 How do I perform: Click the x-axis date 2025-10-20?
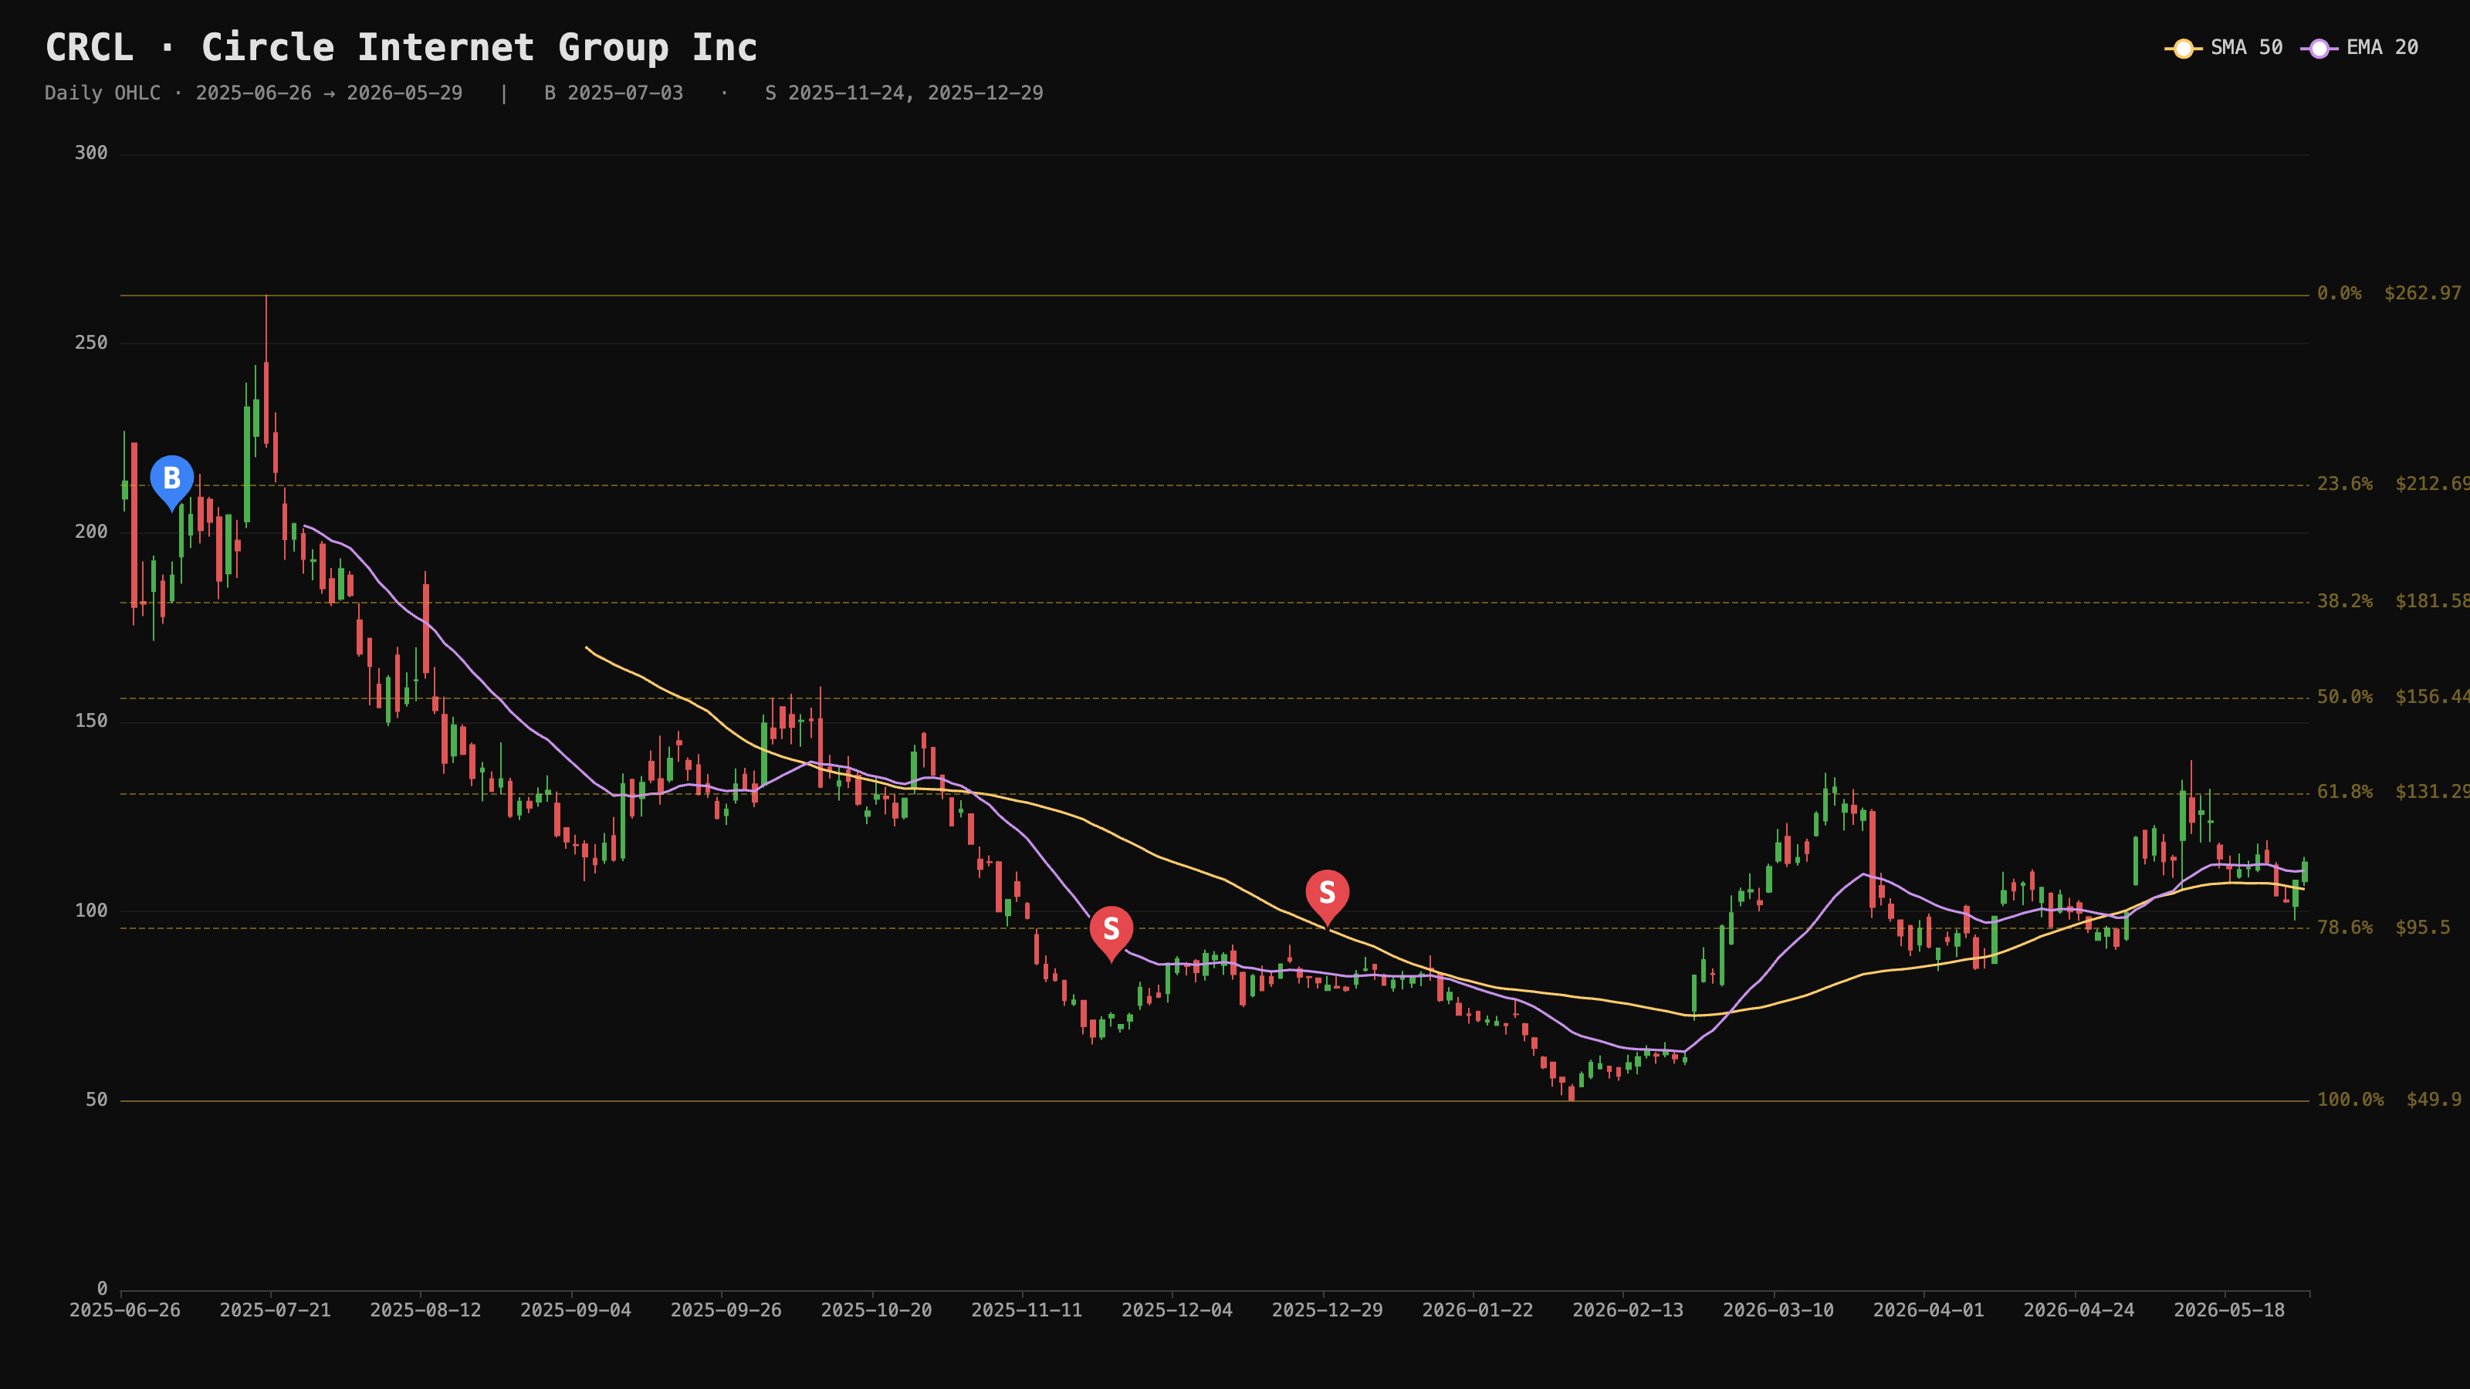coord(876,1310)
